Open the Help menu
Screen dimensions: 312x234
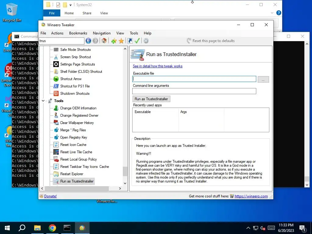147,33
